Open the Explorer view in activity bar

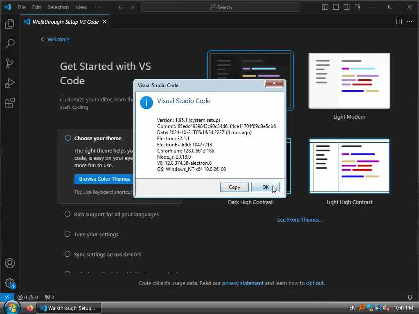[x=10, y=24]
